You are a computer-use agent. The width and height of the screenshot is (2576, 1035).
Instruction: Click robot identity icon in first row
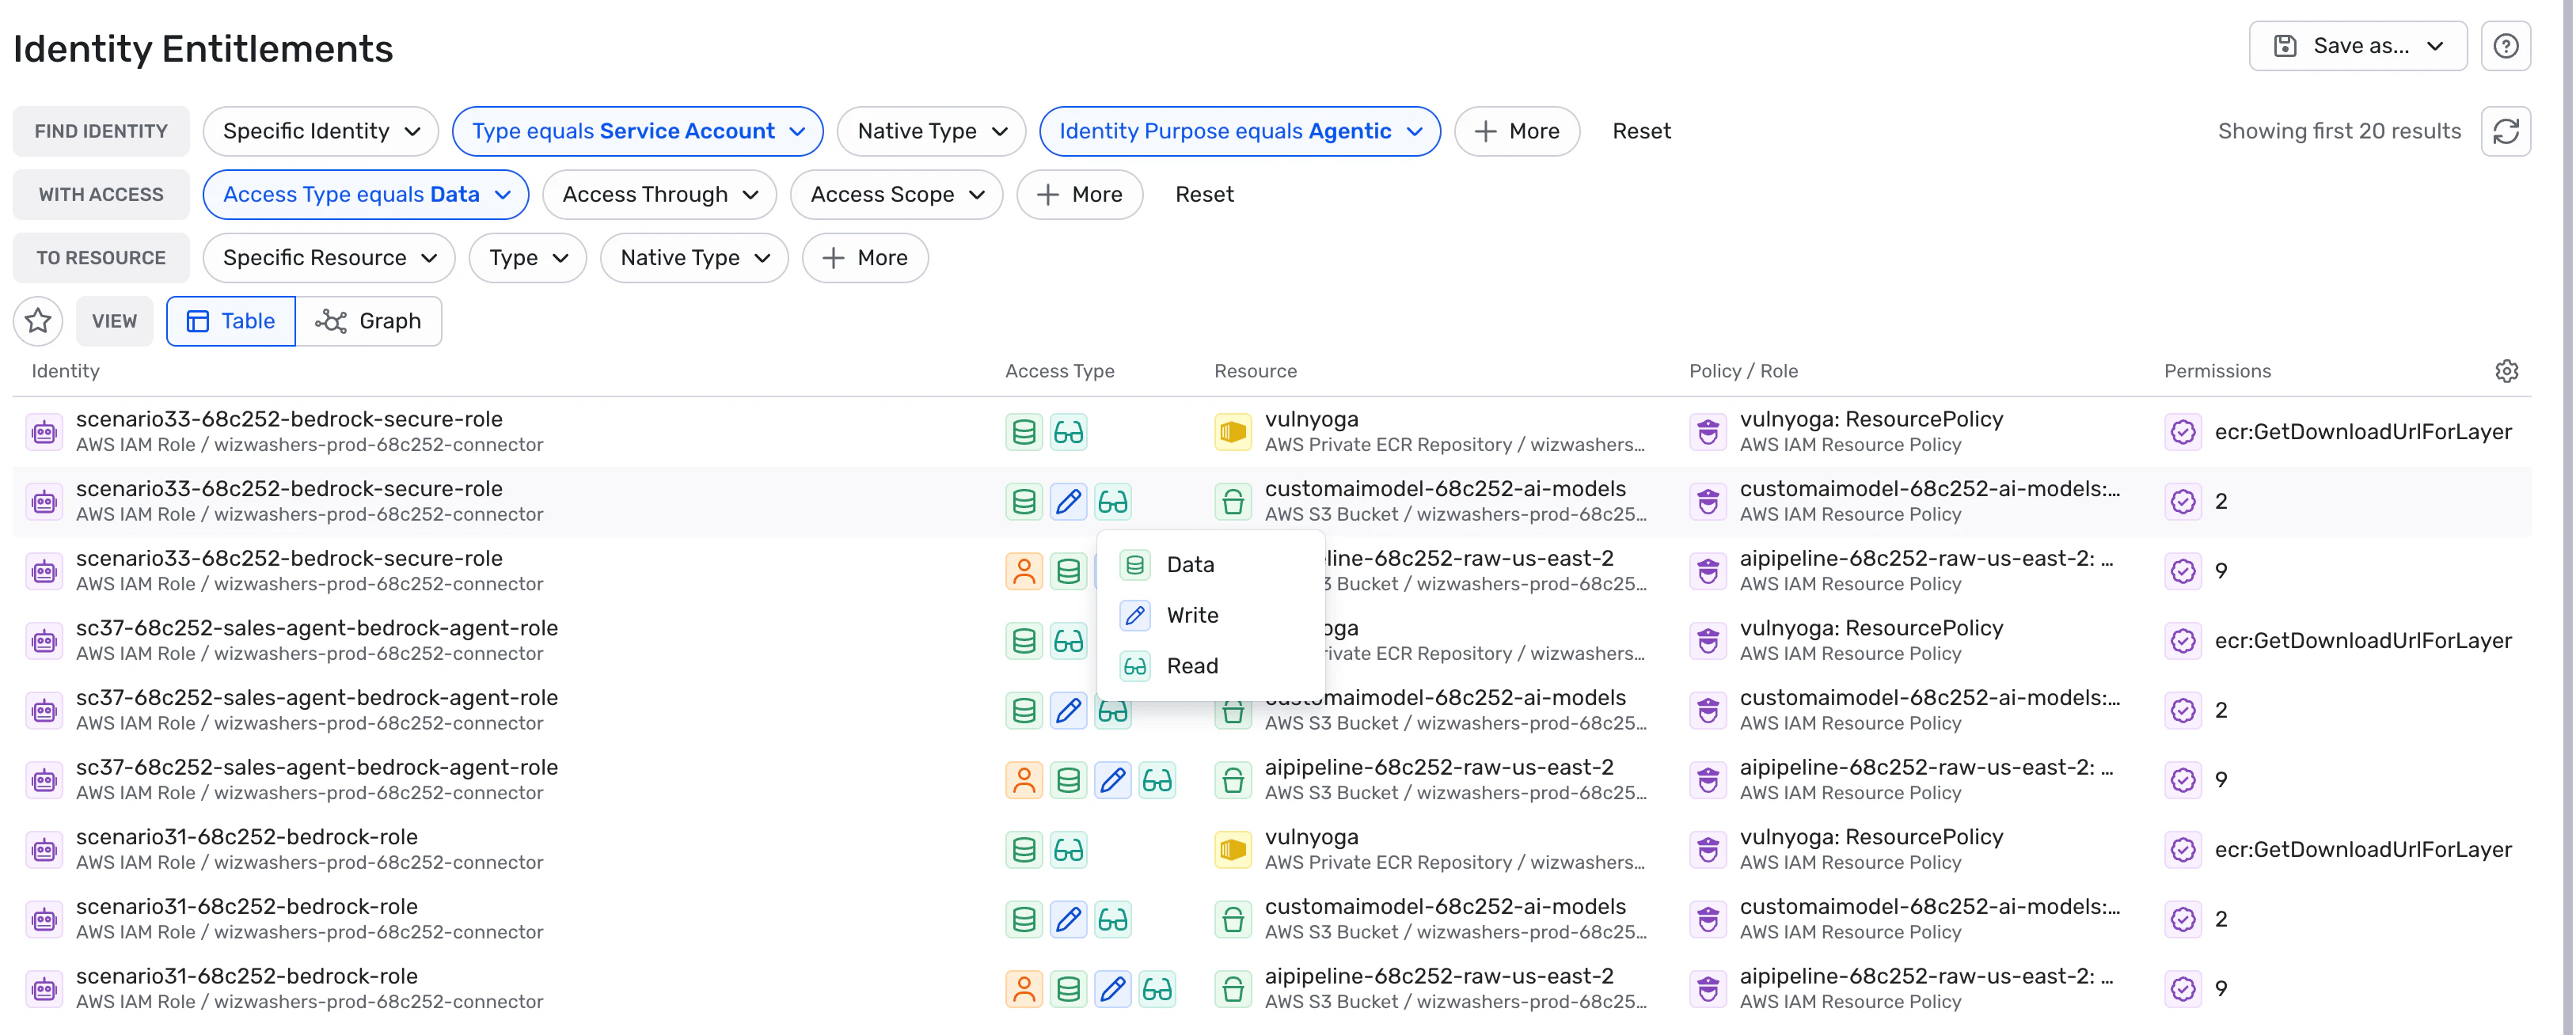[x=44, y=432]
